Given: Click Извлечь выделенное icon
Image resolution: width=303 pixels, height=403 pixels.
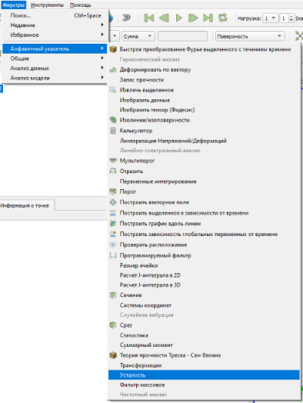Looking at the screenshot, I should click(x=113, y=90).
